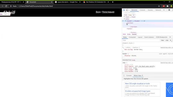173x97 pixels.
Task: Show more sidebar tabs chevron
Action: click(x=170, y=37)
